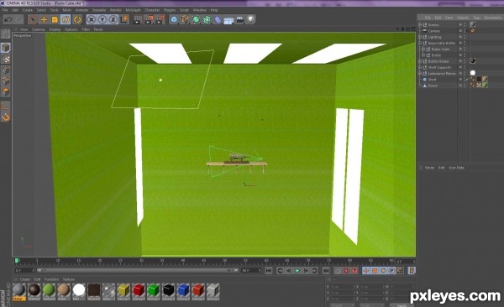Open the viewport Display menu
Viewport: 504px width, 307px height.
click(55, 29)
